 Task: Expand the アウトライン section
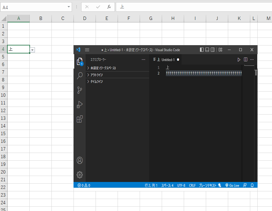coord(96,75)
